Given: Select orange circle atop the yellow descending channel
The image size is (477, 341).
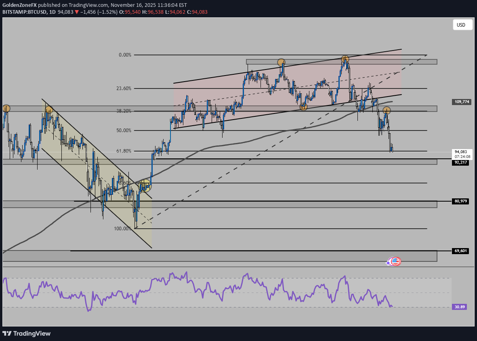Looking at the screenshot, I should click(48, 109).
